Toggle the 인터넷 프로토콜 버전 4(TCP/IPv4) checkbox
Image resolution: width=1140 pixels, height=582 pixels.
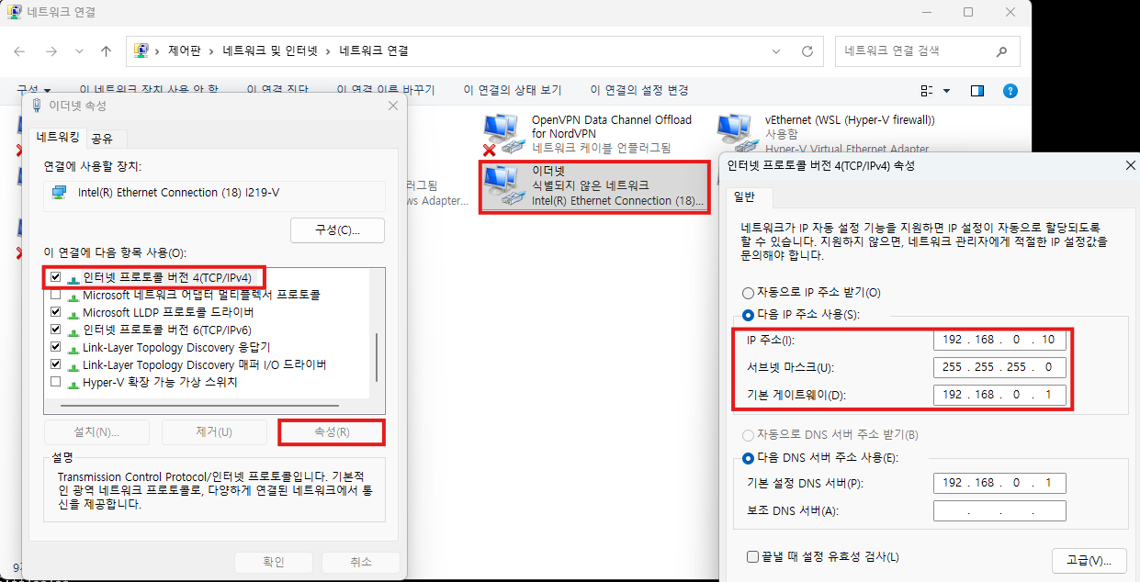pyautogui.click(x=55, y=277)
